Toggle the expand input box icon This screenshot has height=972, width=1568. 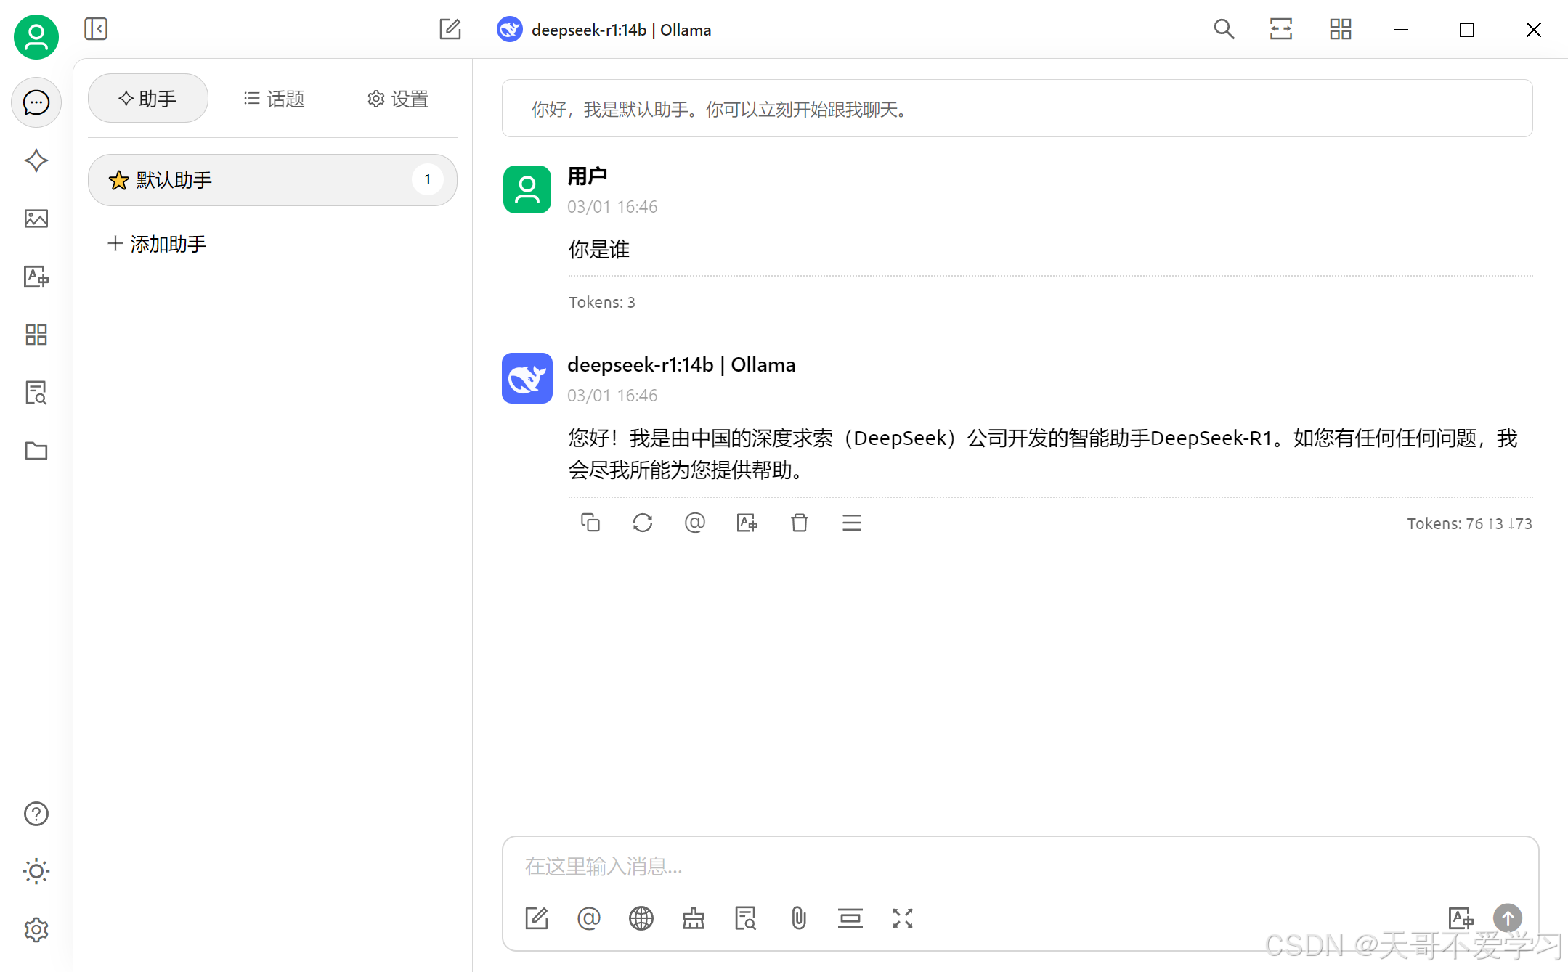pyautogui.click(x=902, y=918)
